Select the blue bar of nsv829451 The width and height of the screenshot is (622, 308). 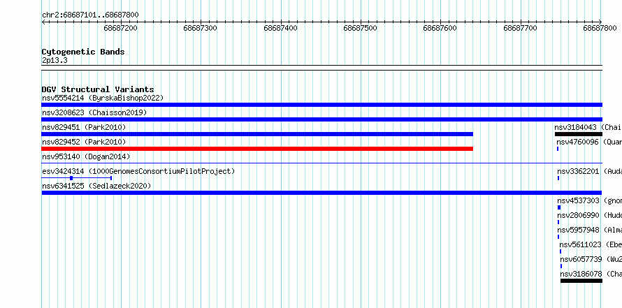(x=257, y=134)
